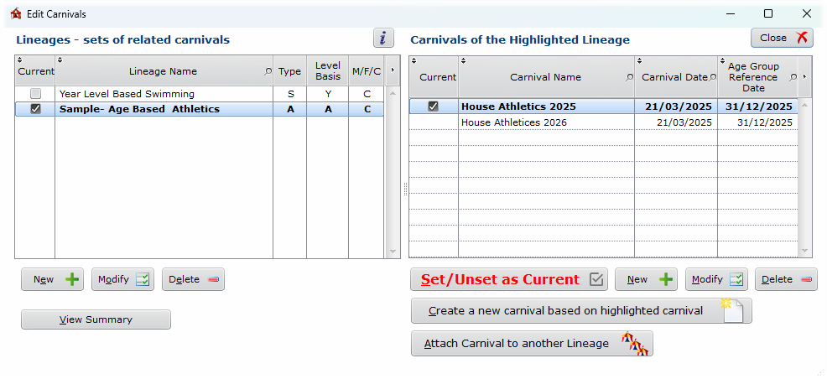
Task: Attach Carnival to another Lineage
Action: click(x=531, y=344)
